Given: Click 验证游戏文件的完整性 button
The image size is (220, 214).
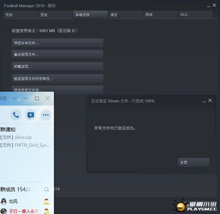Looking at the screenshot, I should pyautogui.click(x=57, y=78).
